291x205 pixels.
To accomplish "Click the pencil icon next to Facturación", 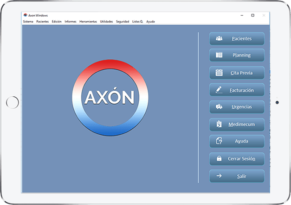I will 219,89.
